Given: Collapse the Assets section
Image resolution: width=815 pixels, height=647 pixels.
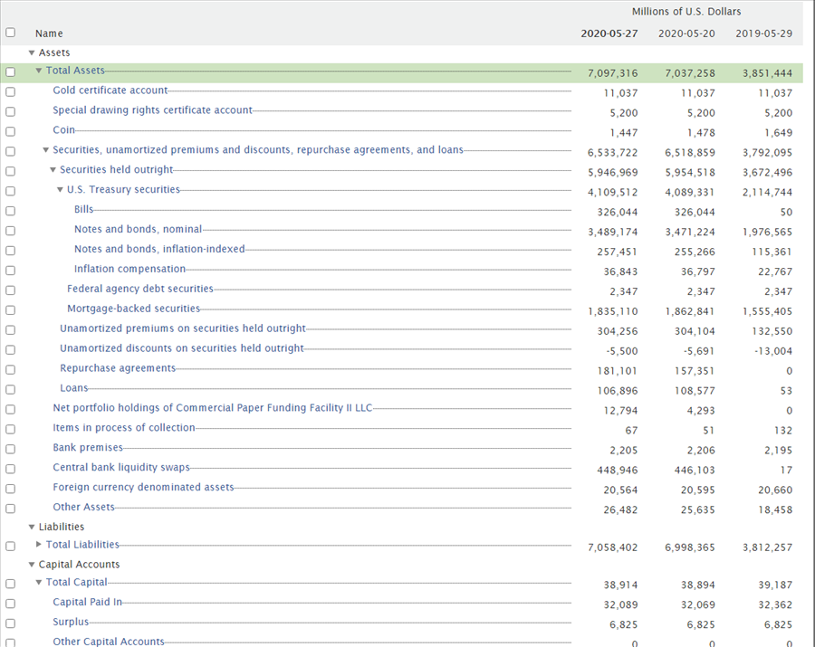Looking at the screenshot, I should click(32, 53).
